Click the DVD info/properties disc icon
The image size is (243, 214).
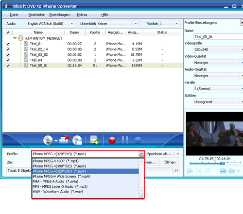pos(77,140)
